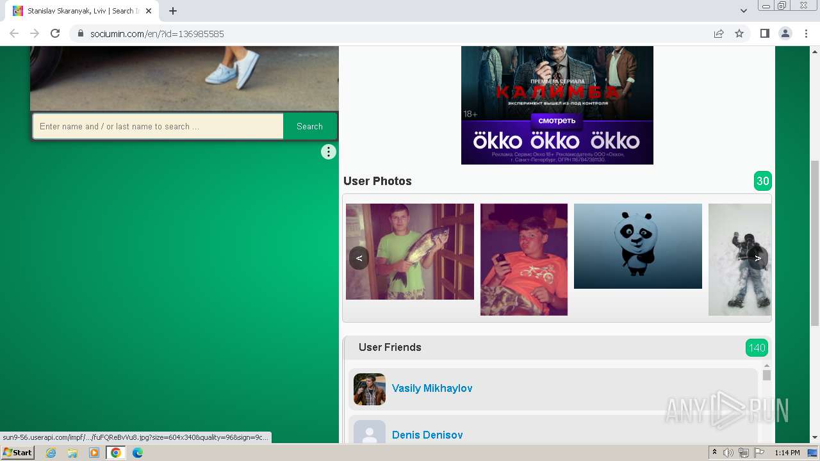Select the Stanislav Skaranyak, Lviv tab
This screenshot has height=461, width=820.
pyautogui.click(x=82, y=11)
